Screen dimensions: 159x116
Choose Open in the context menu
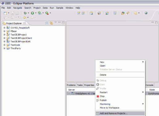[120, 66]
